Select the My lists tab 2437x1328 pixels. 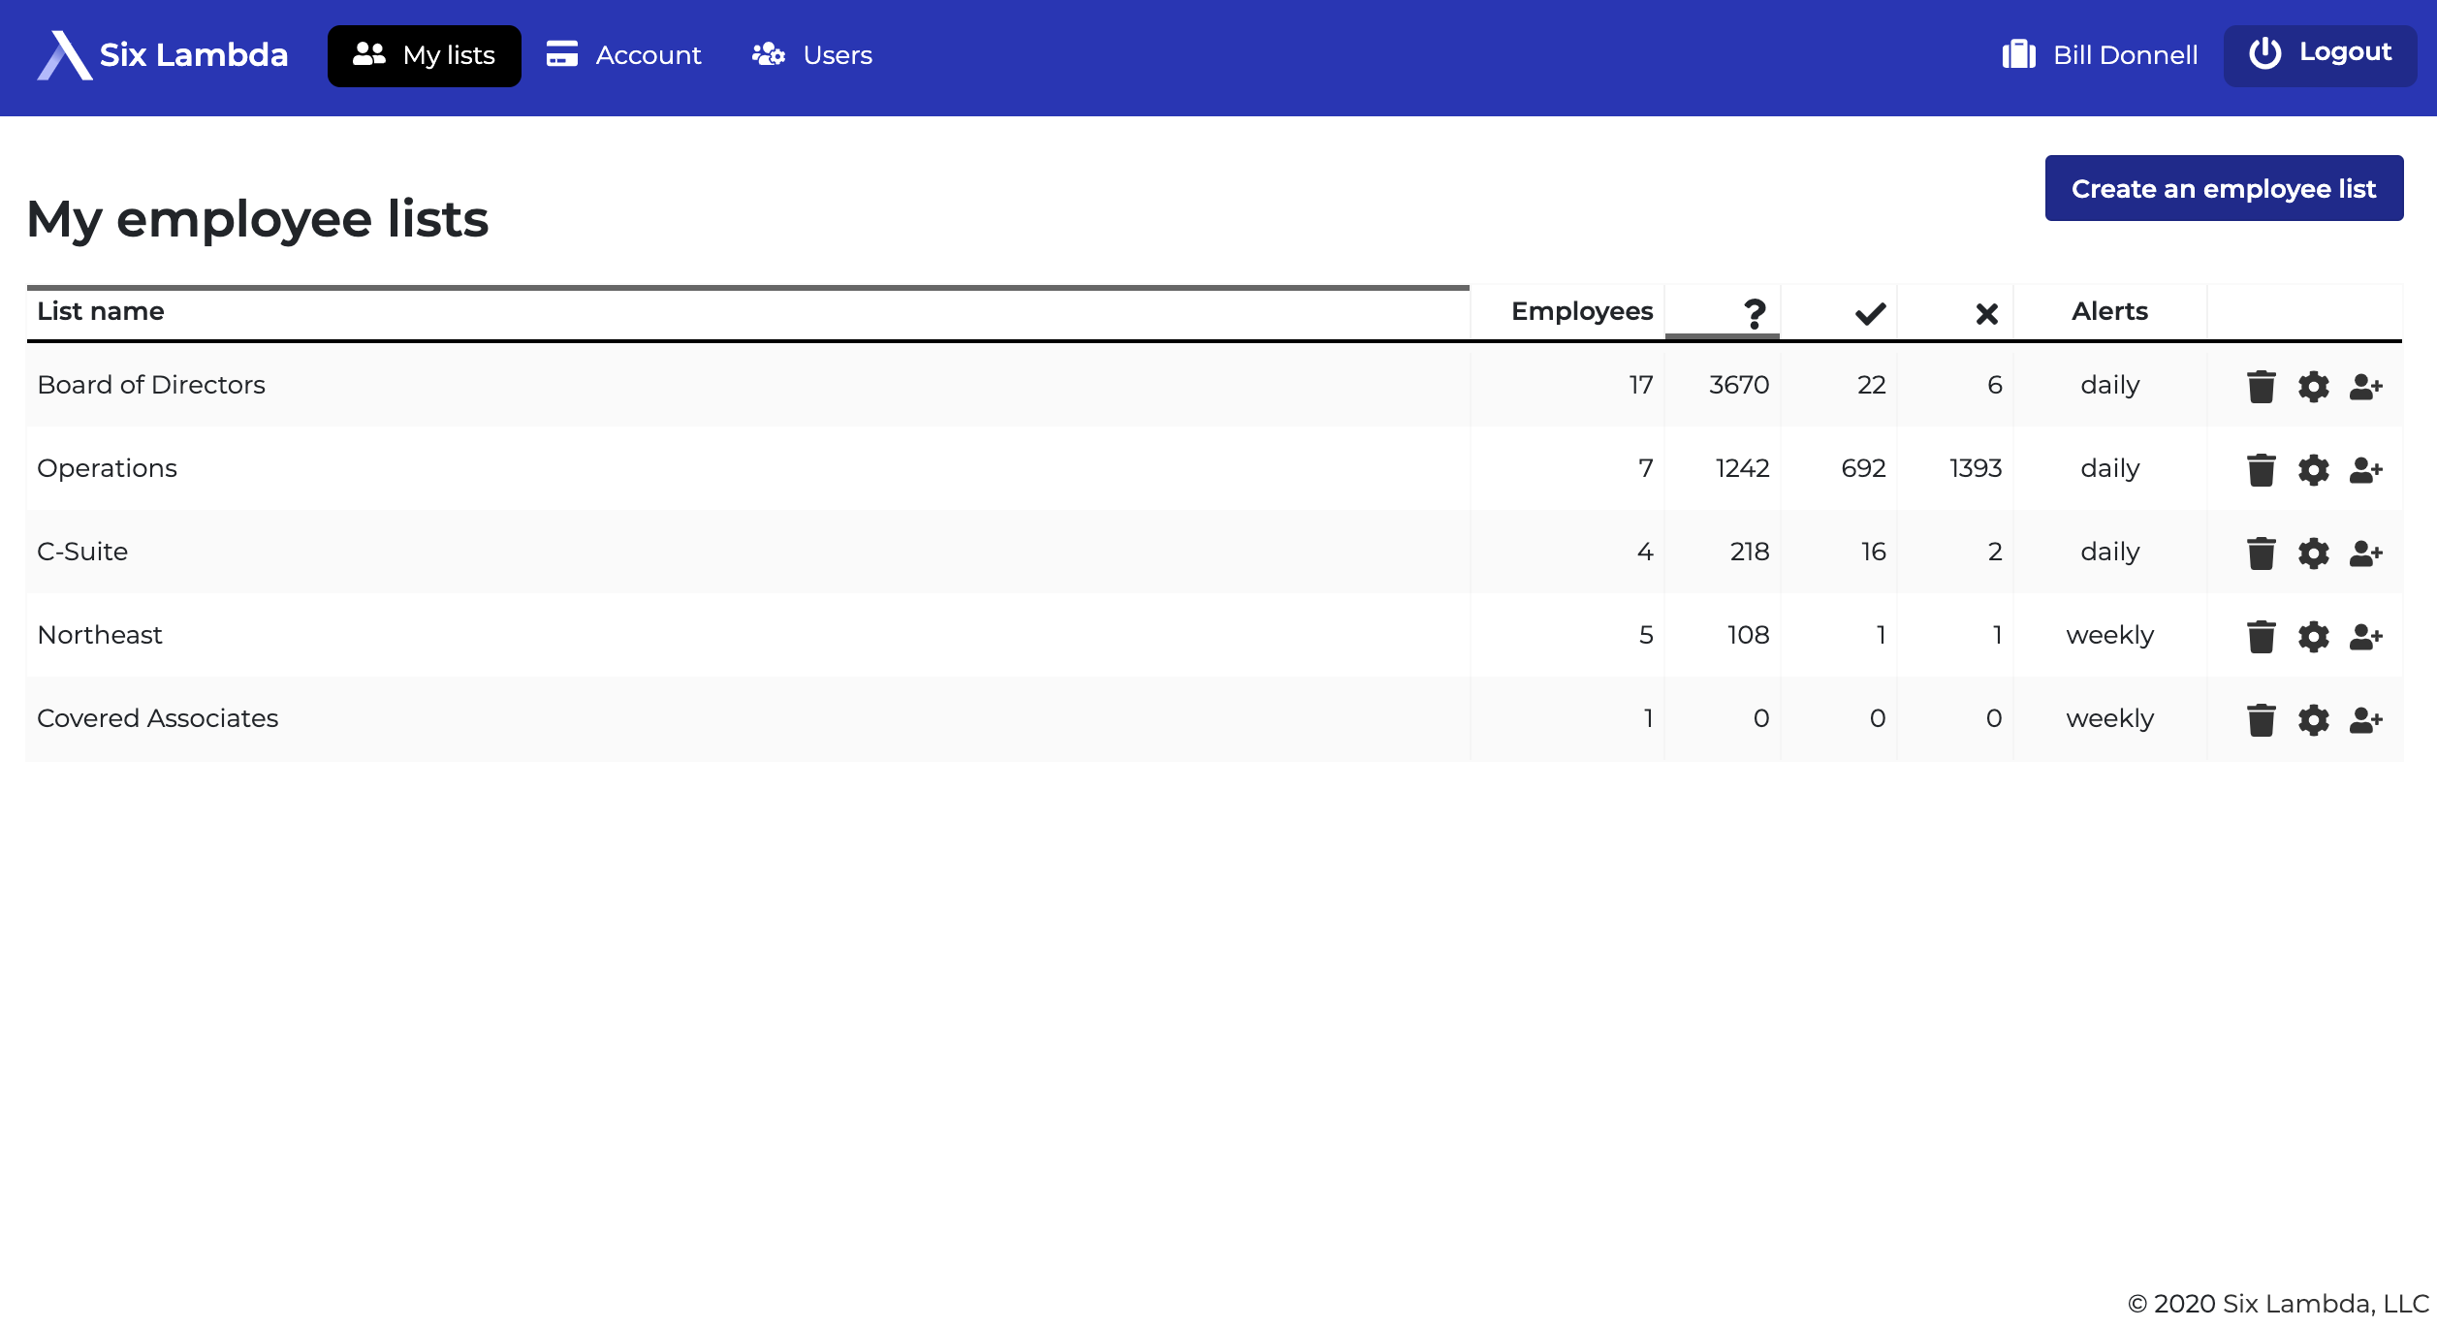(424, 55)
